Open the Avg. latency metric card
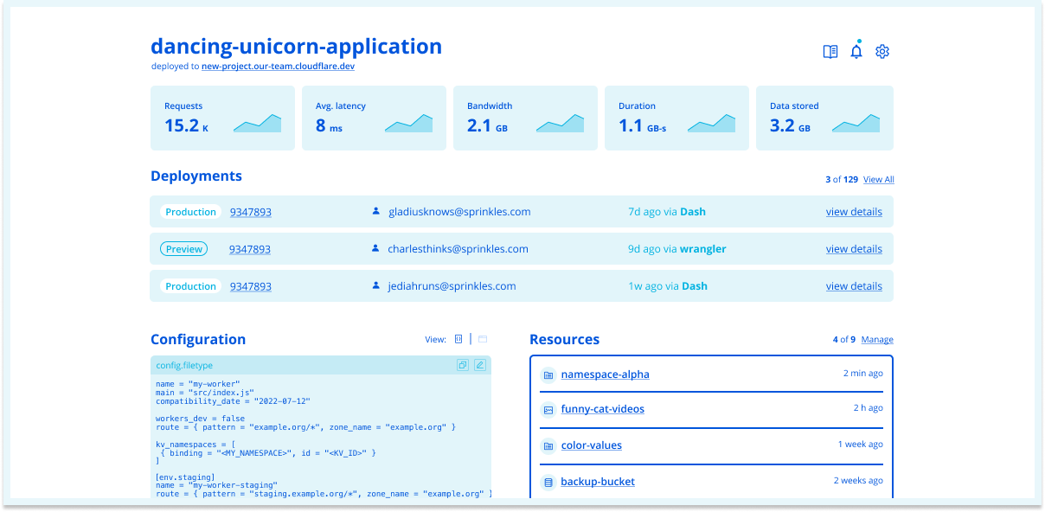Screen dimensions: 1045x512 pos(374,118)
